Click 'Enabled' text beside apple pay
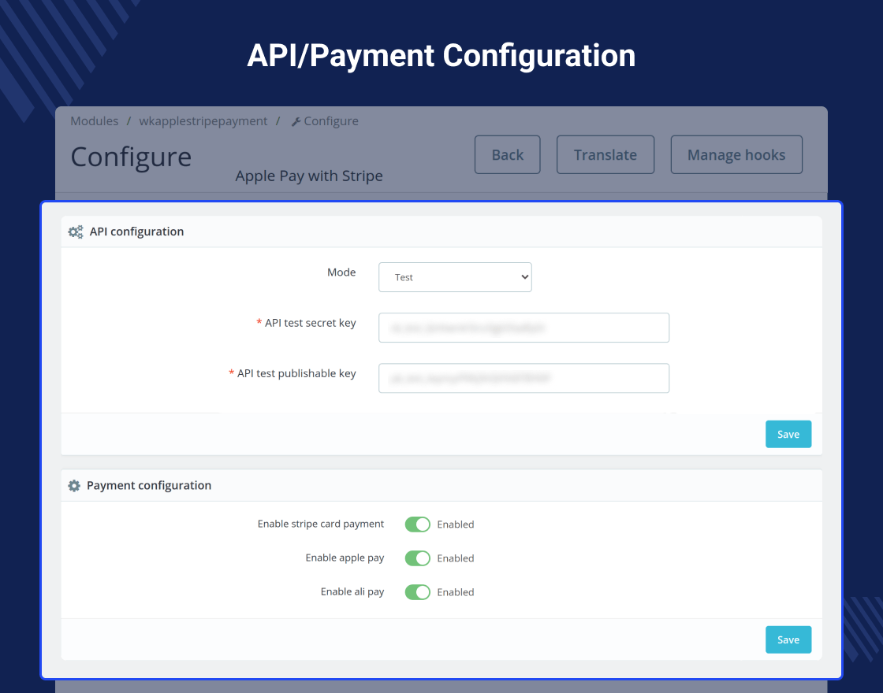 pos(456,558)
